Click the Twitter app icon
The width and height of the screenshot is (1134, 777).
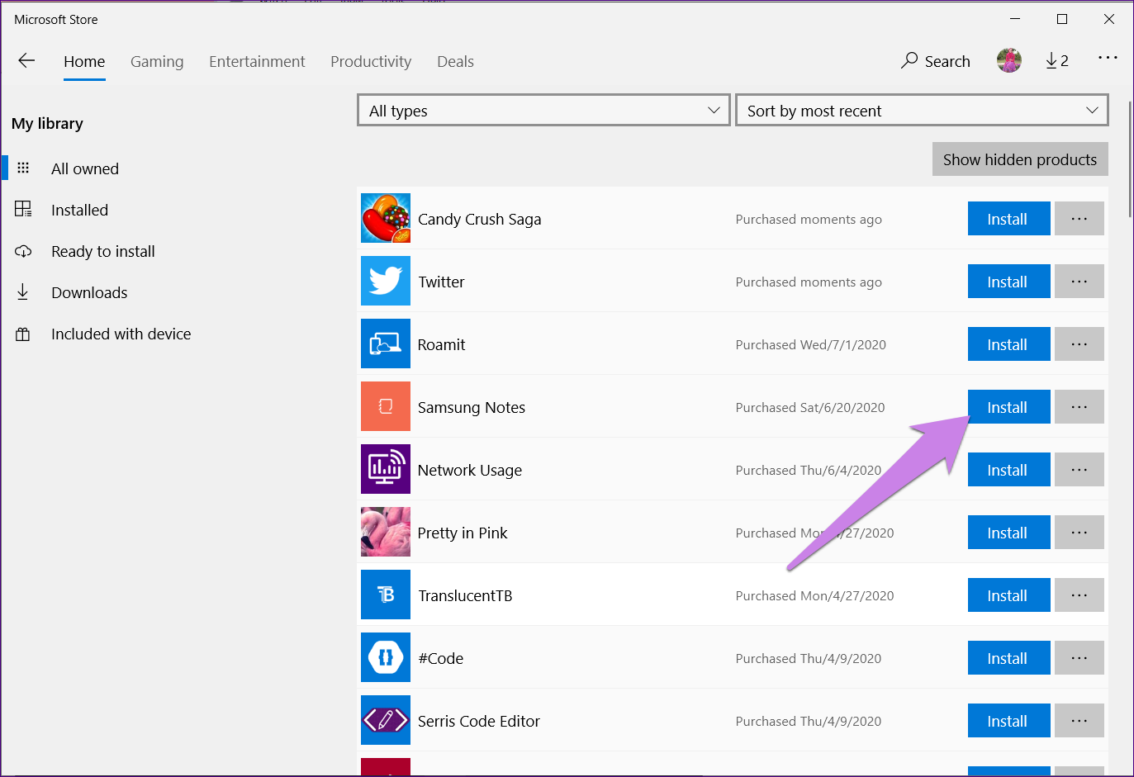pos(386,281)
